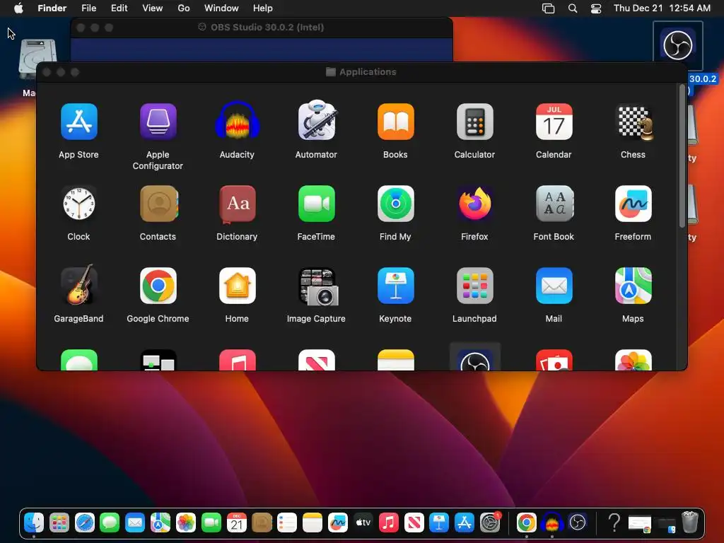The width and height of the screenshot is (724, 543).
Task: Open Launchpad from the Dock
Action: pos(59,522)
